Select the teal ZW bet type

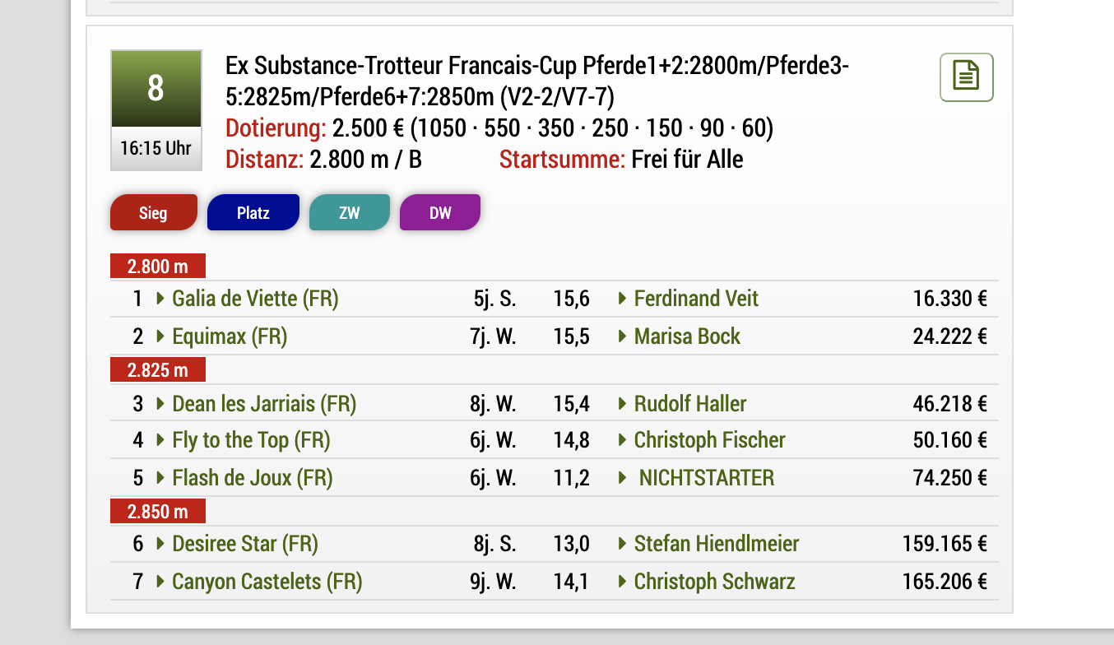(x=350, y=212)
